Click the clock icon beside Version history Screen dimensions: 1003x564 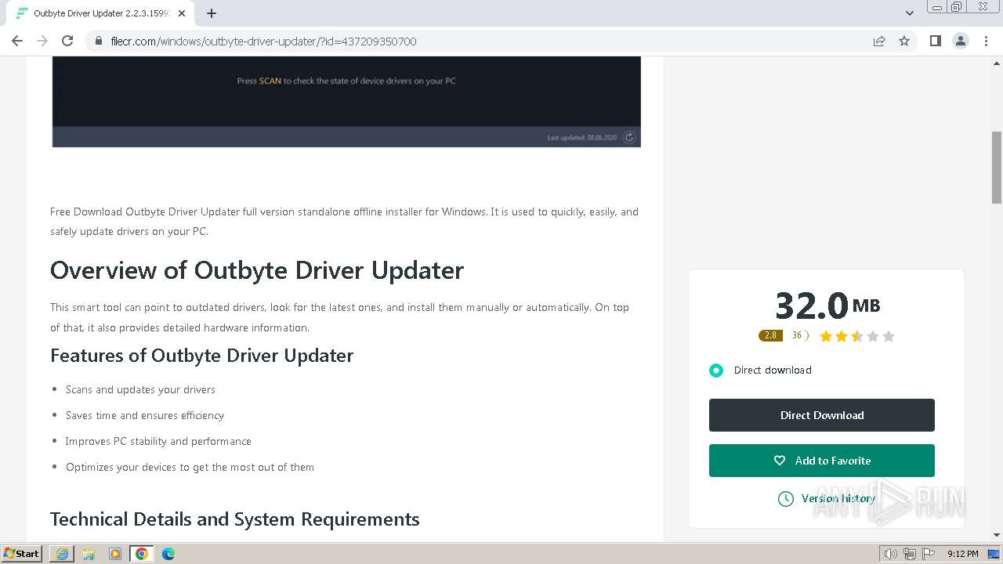point(785,499)
